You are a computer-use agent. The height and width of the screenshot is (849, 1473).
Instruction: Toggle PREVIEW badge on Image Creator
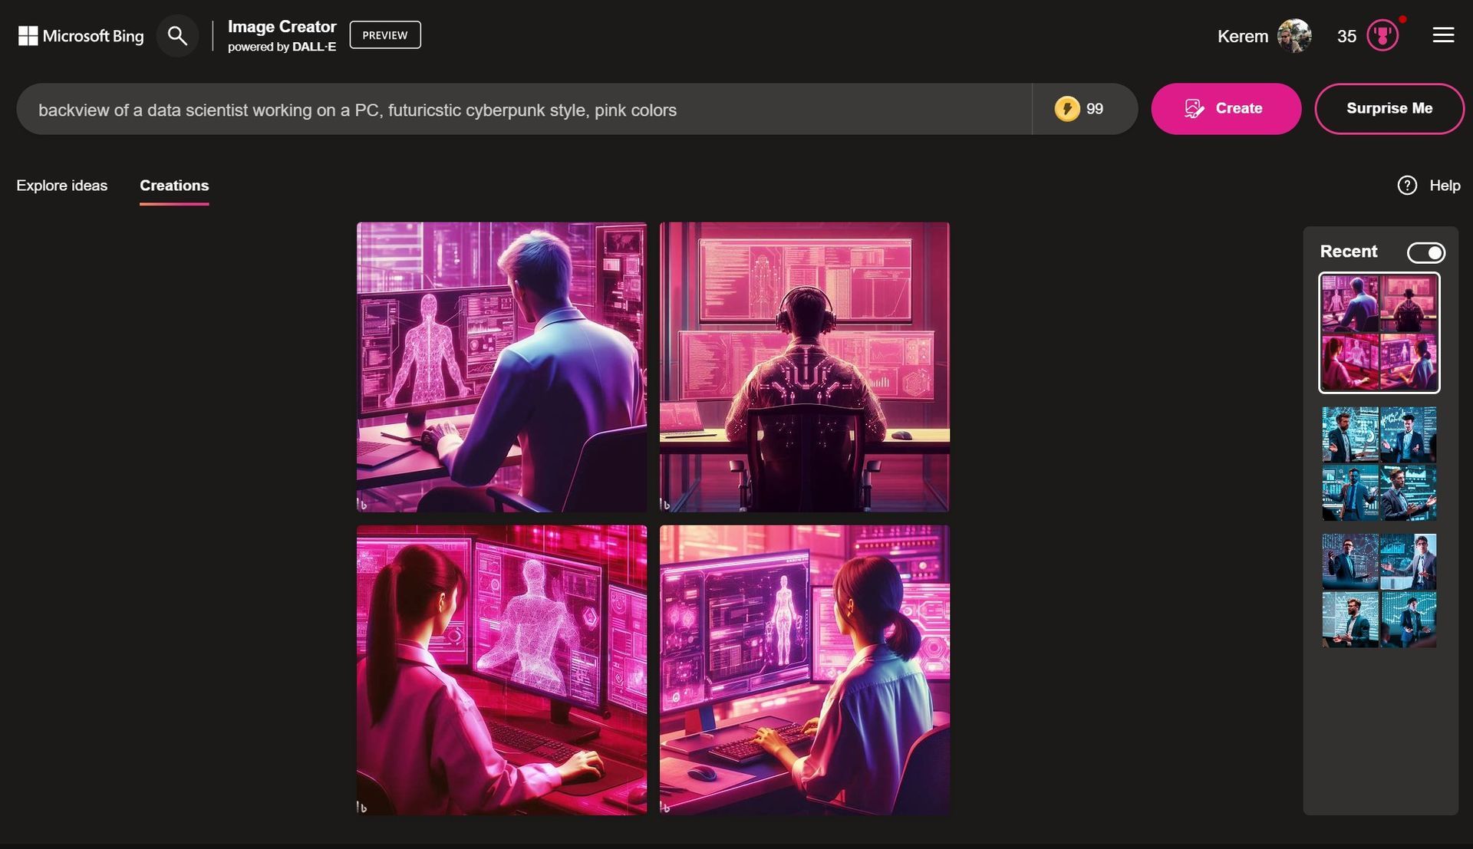384,35
